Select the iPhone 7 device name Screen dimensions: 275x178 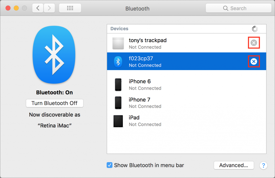point(139,100)
